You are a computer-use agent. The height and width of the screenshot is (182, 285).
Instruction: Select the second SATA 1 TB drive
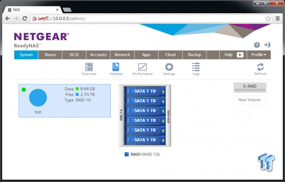pyautogui.click(x=145, y=101)
